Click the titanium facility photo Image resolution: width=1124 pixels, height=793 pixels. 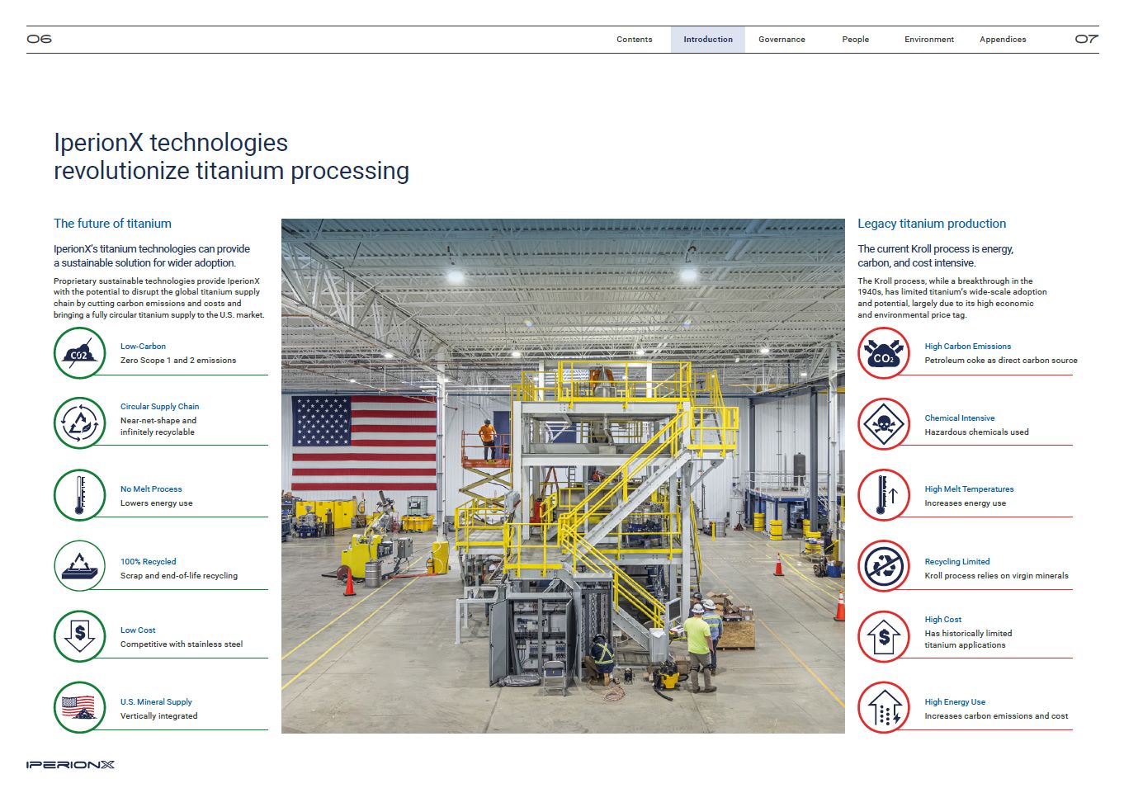tap(563, 476)
